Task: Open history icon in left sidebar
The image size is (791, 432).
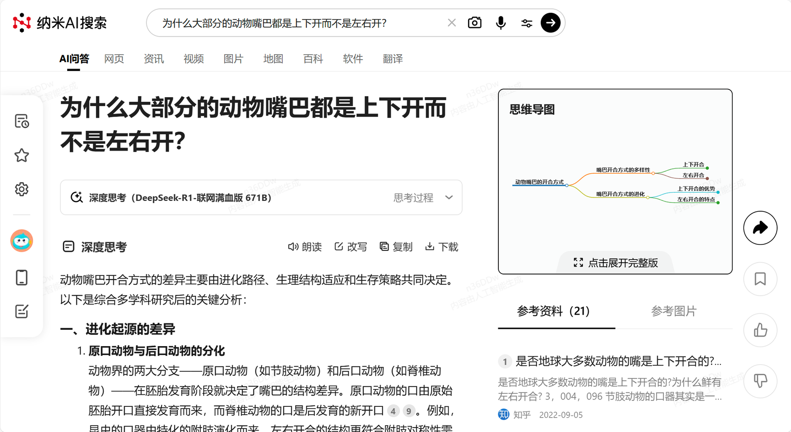Action: coord(22,121)
